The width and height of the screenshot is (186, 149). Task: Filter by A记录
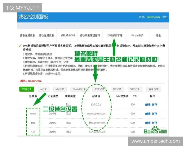[x=43, y=89]
